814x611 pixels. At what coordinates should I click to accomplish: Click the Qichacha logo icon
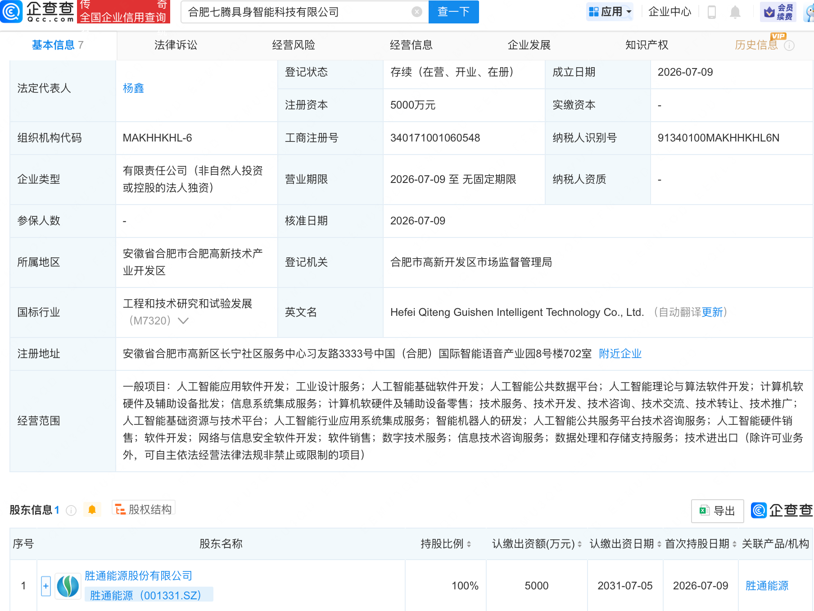click(x=11, y=12)
